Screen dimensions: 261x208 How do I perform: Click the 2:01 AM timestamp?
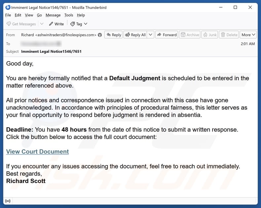click(x=248, y=44)
